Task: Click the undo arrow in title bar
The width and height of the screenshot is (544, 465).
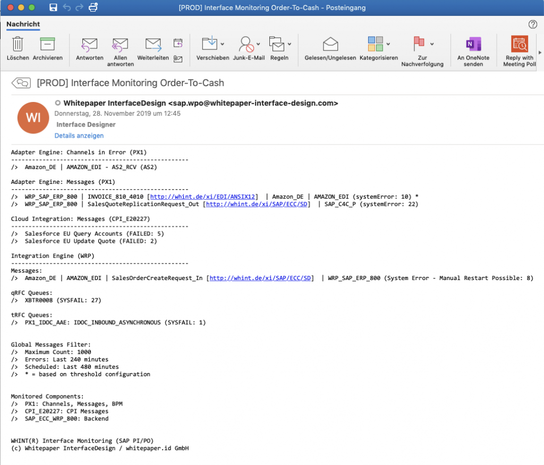Action: 66,7
